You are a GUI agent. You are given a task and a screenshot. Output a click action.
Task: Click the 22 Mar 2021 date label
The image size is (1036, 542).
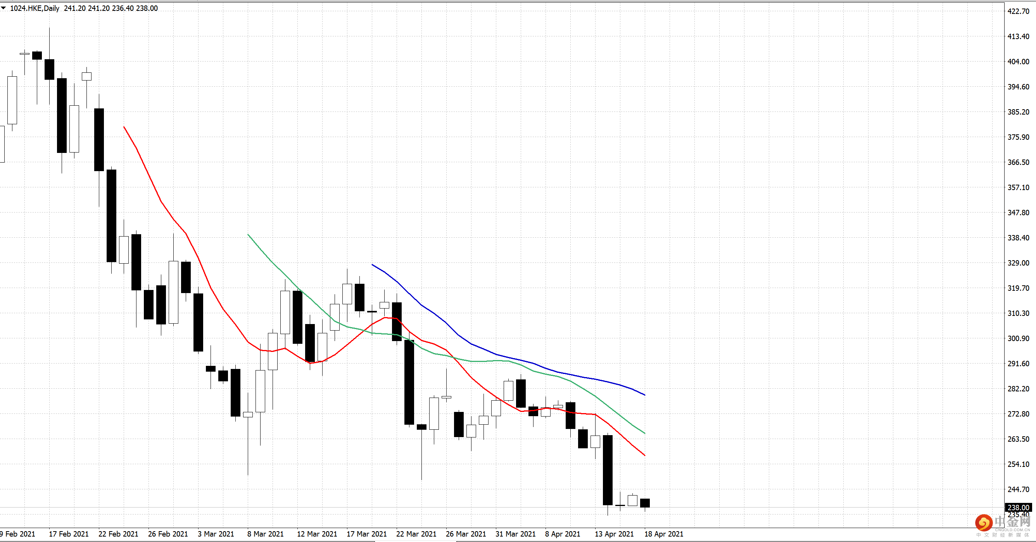click(x=416, y=534)
